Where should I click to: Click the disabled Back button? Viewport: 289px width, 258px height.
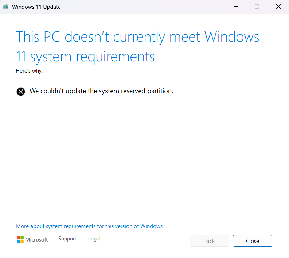[x=209, y=241]
